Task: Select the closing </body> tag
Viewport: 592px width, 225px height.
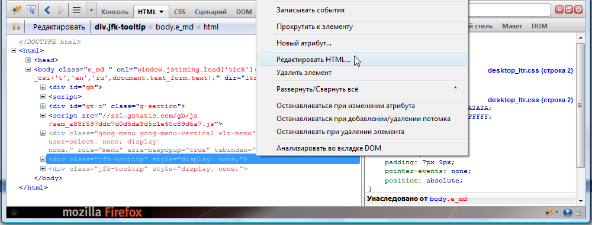Action: click(48, 178)
